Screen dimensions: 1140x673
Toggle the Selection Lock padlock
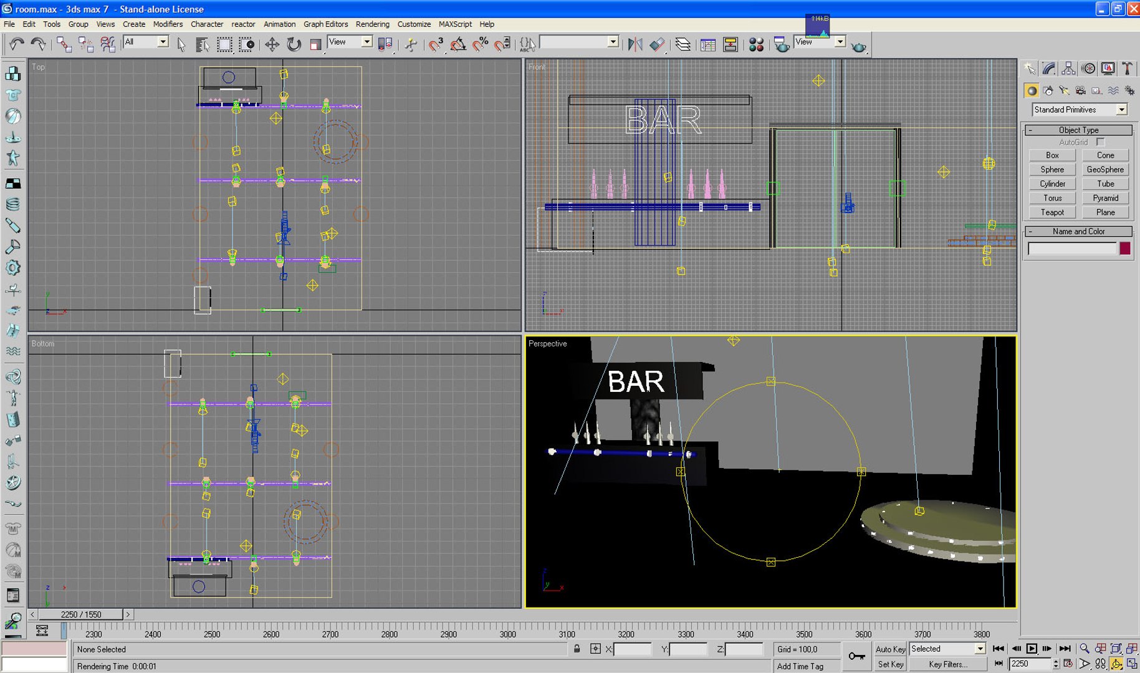point(577,649)
